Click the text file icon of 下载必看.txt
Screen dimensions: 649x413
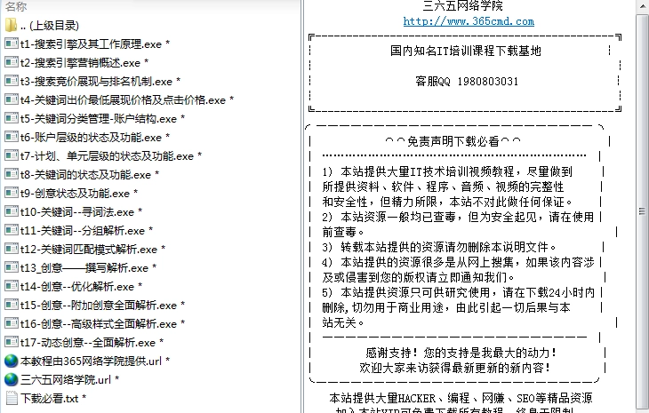(12, 398)
